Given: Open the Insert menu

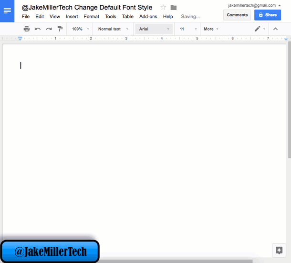Looking at the screenshot, I should 72,17.
